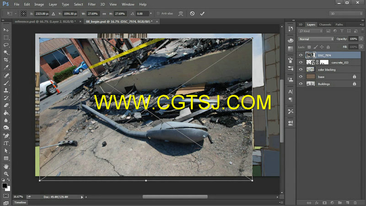The width and height of the screenshot is (366, 206).
Task: Hide the concrete_153 layer
Action: [301, 62]
